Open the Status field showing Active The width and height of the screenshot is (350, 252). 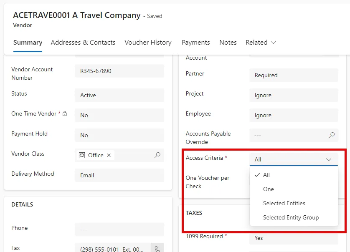coord(119,95)
